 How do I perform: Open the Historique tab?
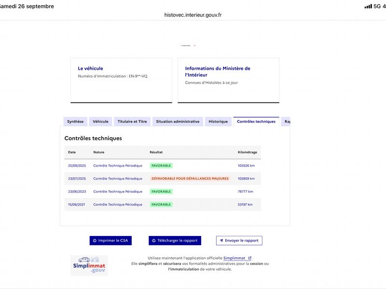[x=218, y=121]
